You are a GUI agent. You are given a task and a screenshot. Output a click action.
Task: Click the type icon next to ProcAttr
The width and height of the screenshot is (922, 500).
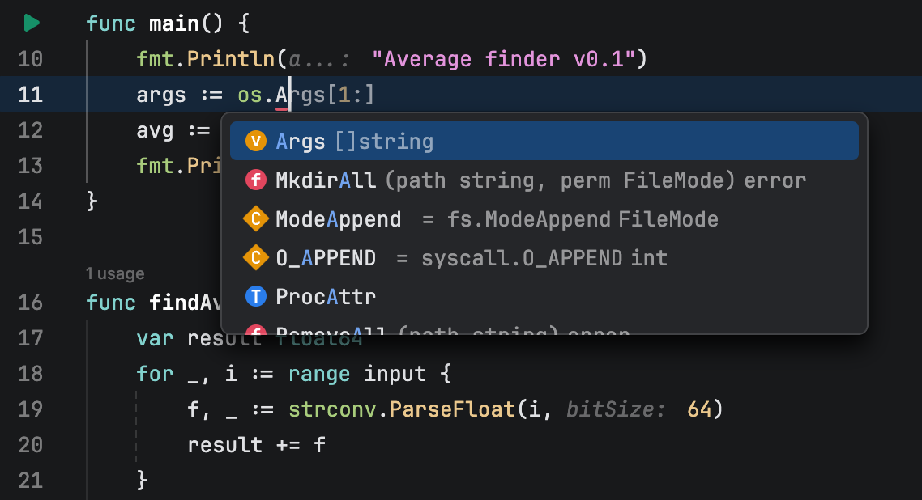[255, 296]
